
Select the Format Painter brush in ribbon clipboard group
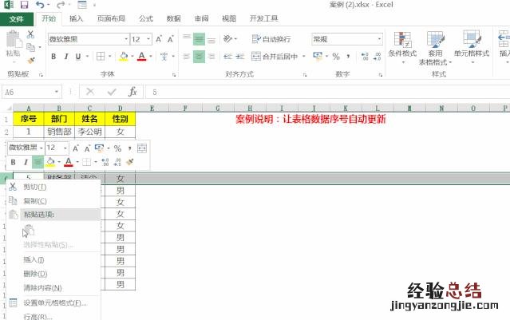[31, 60]
